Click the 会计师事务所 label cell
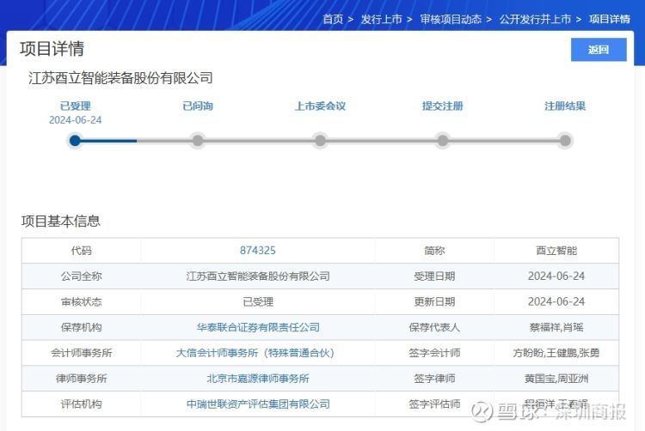 point(82,353)
